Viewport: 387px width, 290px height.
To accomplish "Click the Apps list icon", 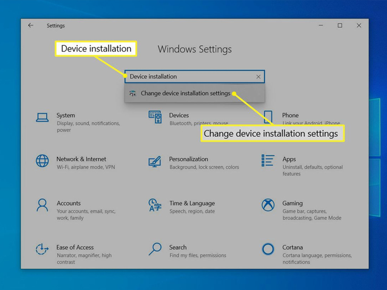I will 268,160.
